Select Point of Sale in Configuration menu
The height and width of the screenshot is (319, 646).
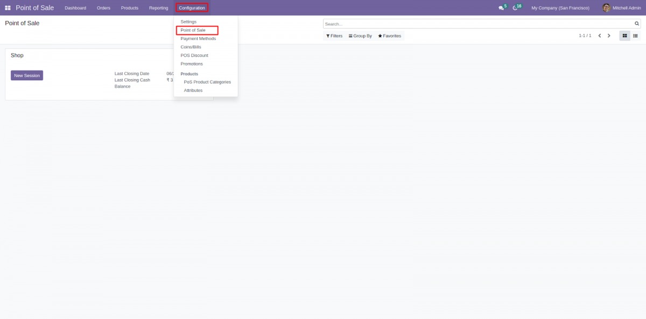(x=193, y=30)
